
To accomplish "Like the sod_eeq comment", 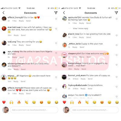I will (x=56, y=43).
